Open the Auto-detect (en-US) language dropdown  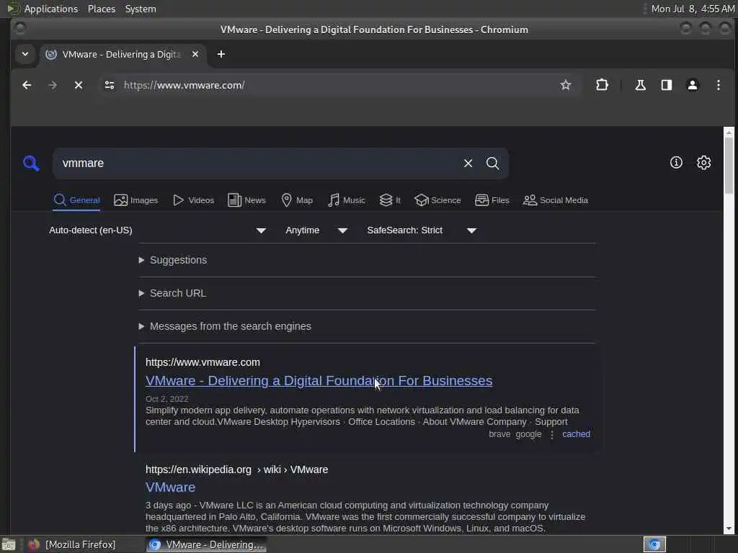158,230
